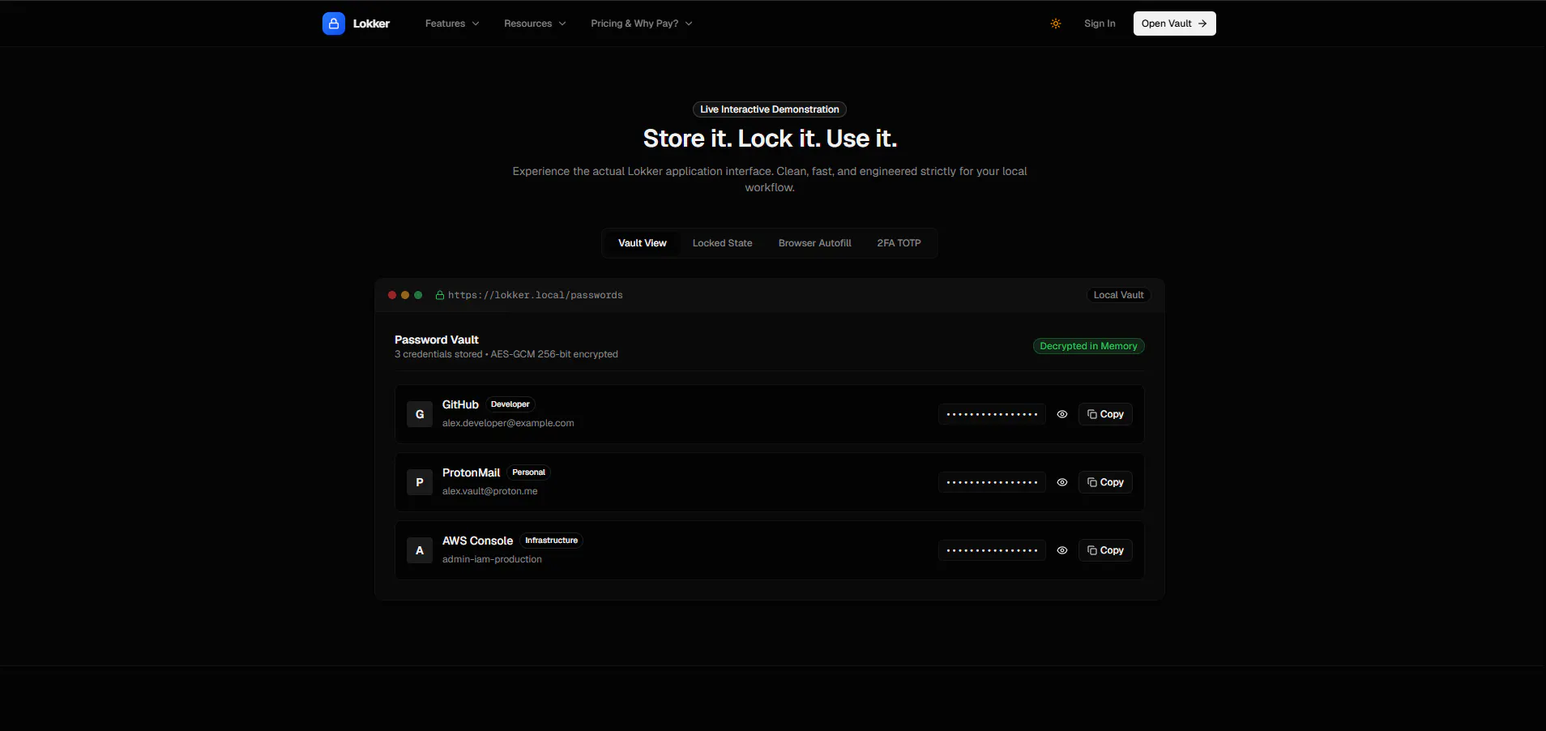Image resolution: width=1546 pixels, height=731 pixels.
Task: Click the A avatar for AWS Console
Action: [420, 550]
